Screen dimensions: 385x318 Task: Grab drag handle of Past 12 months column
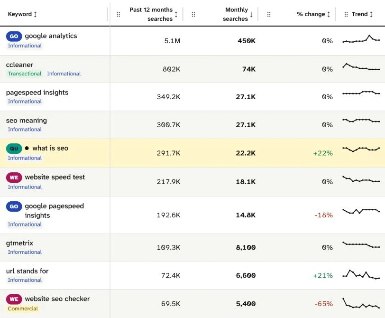[119, 14]
